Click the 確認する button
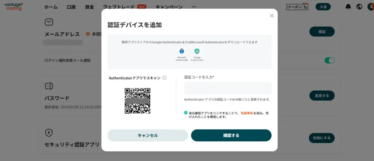Viewport: 374px width, 161px height. tap(231, 135)
